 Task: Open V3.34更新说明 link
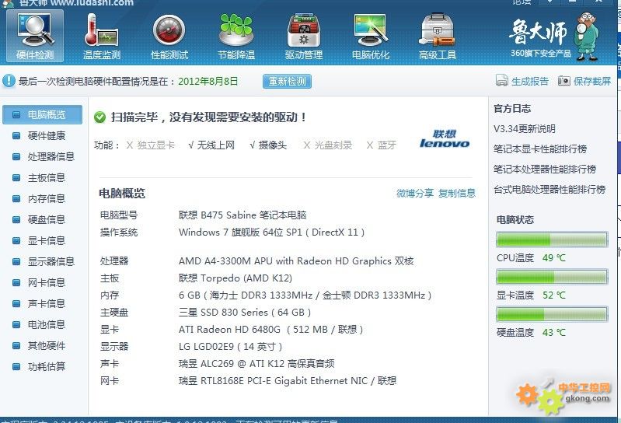pos(525,129)
